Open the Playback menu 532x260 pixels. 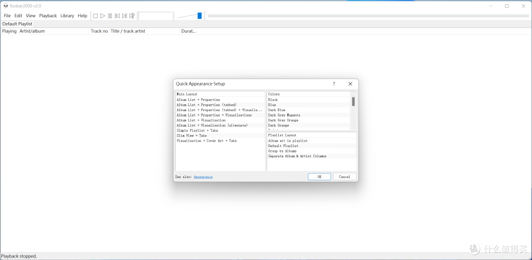(48, 16)
